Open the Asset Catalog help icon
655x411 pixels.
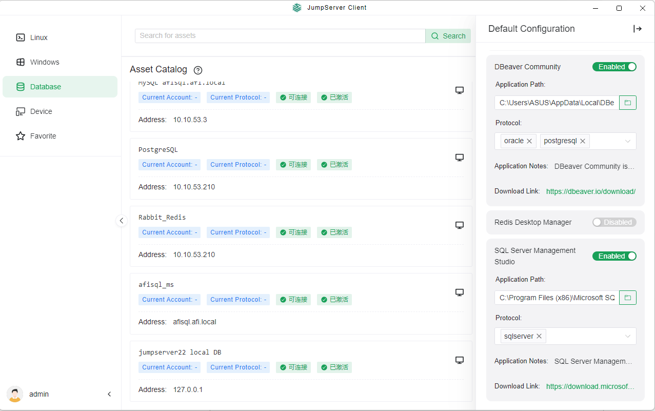[x=198, y=70]
